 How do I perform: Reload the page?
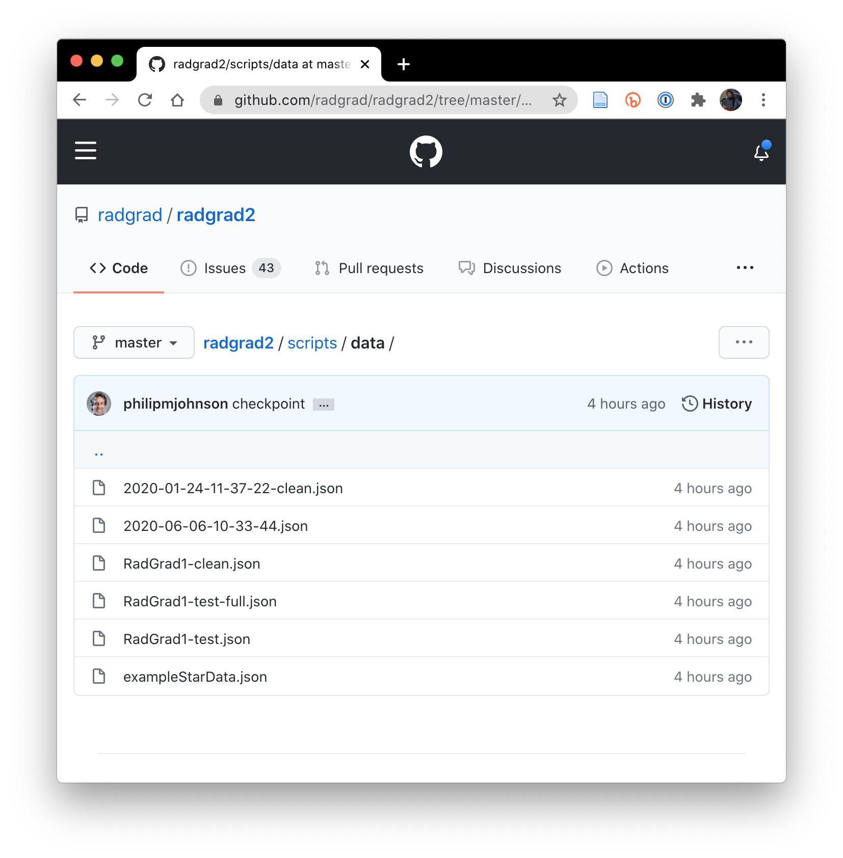(x=145, y=100)
